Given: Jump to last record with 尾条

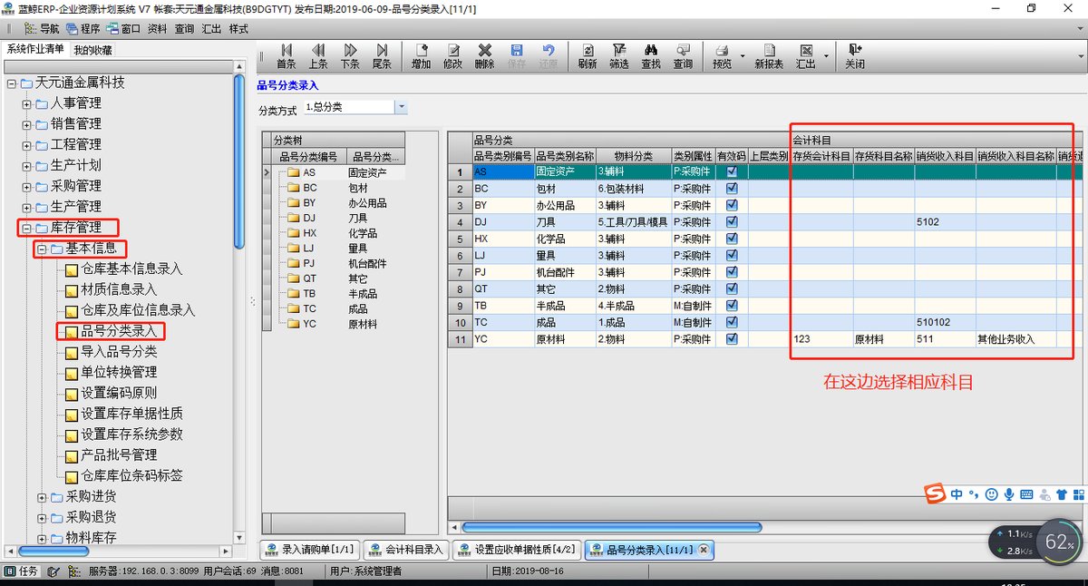Looking at the screenshot, I should click(x=382, y=56).
